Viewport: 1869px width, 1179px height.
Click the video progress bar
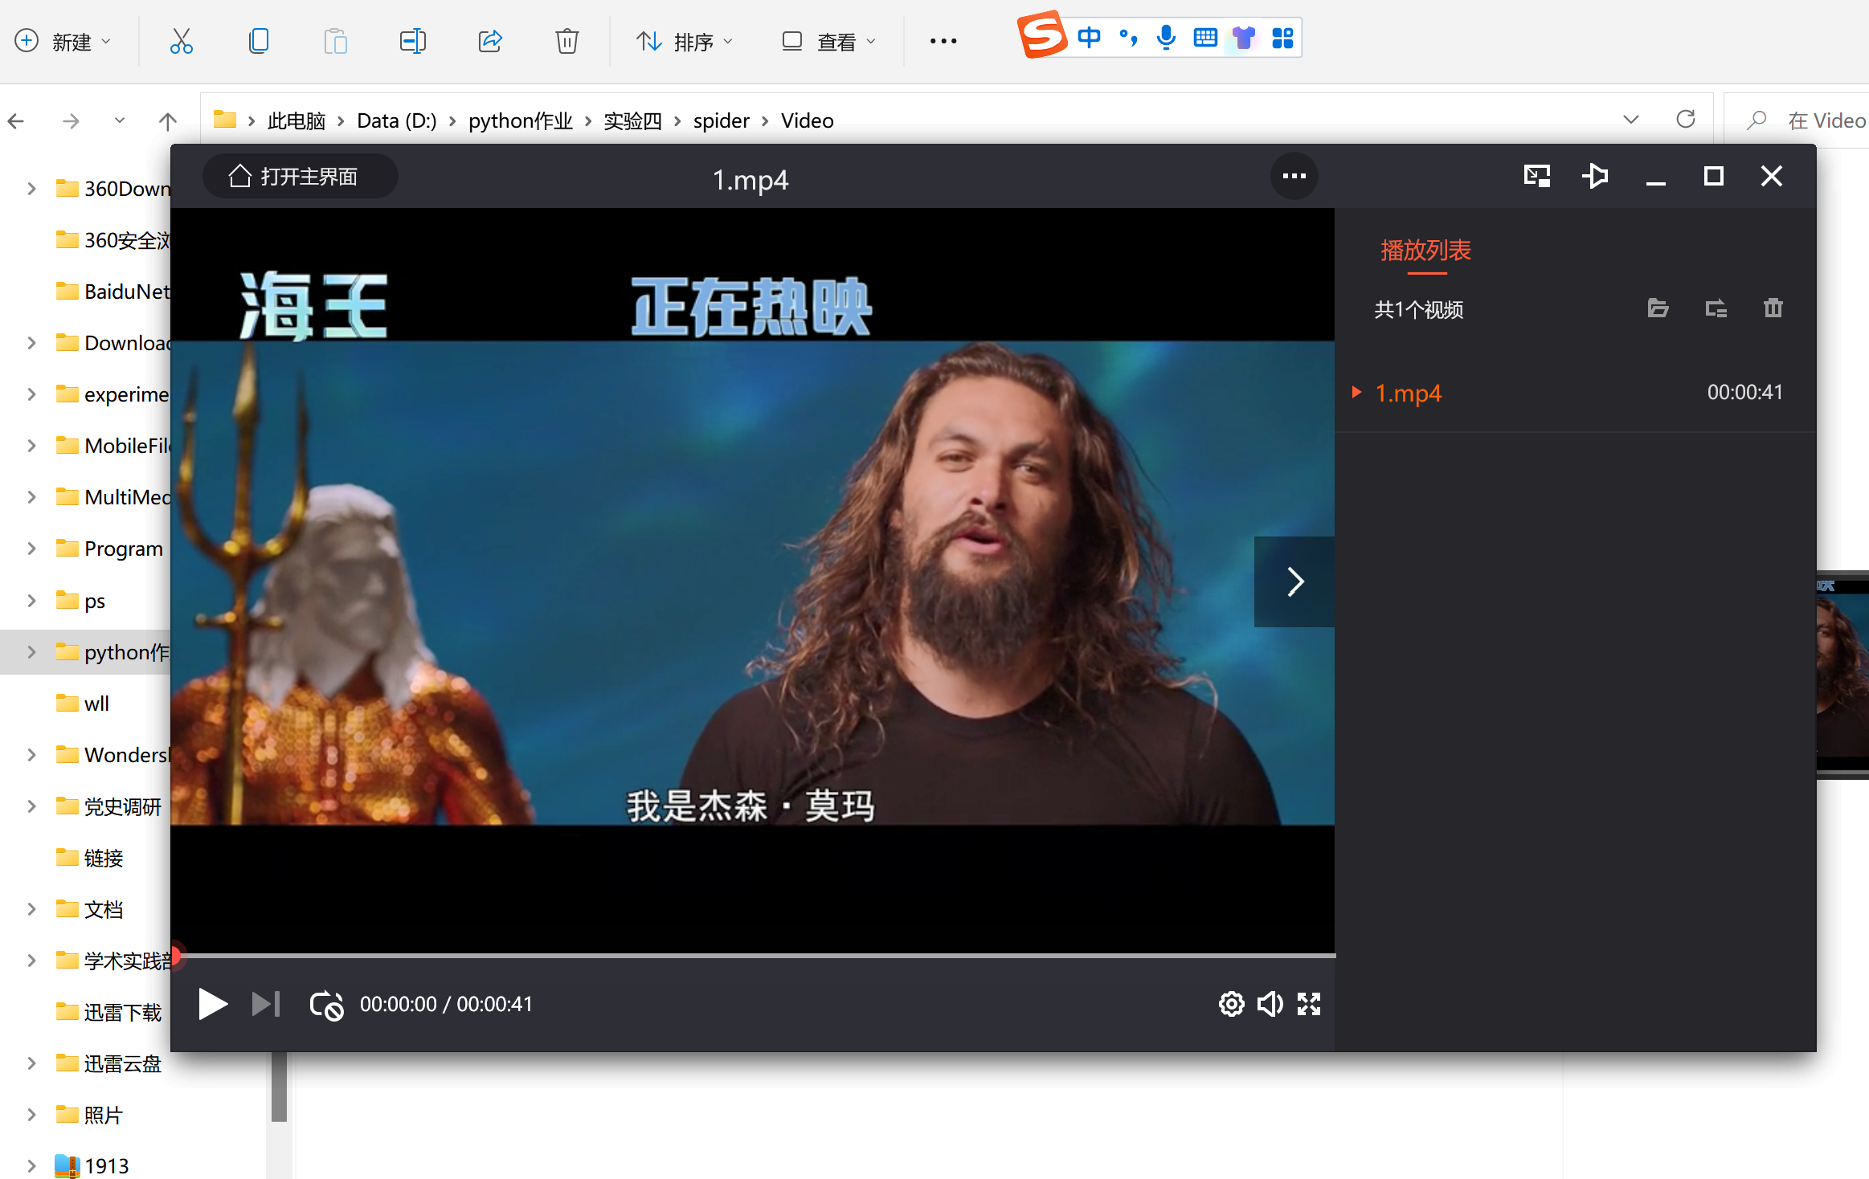pos(754,956)
